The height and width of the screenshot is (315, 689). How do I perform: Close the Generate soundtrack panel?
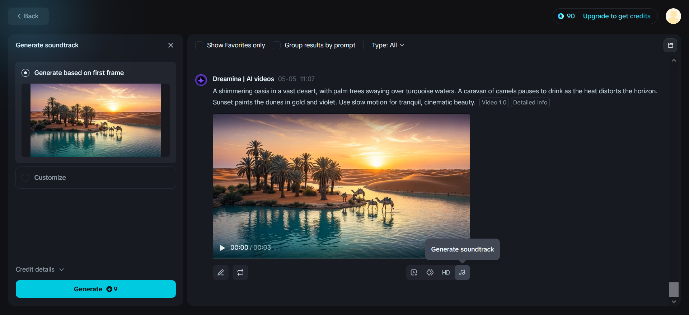[x=171, y=45]
